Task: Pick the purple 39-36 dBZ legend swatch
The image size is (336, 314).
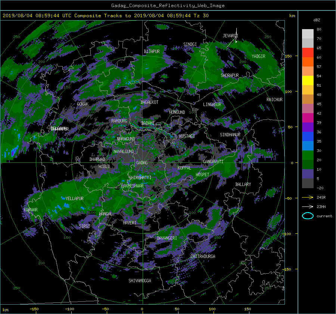Action: pyautogui.click(x=308, y=127)
